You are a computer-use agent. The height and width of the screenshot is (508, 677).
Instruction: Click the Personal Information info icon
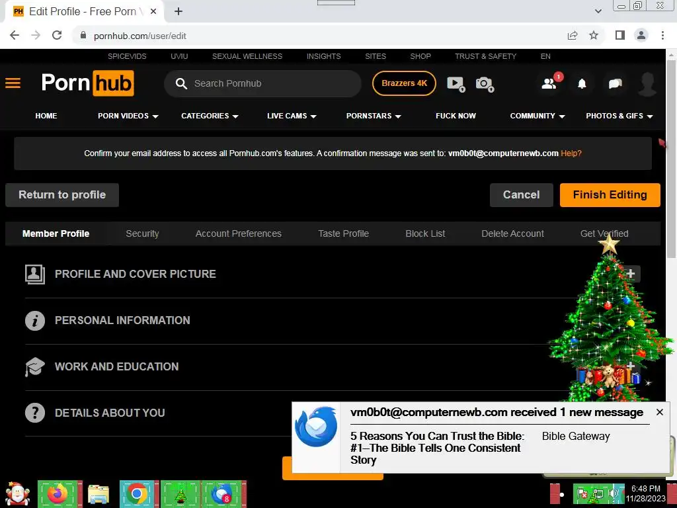(34, 321)
